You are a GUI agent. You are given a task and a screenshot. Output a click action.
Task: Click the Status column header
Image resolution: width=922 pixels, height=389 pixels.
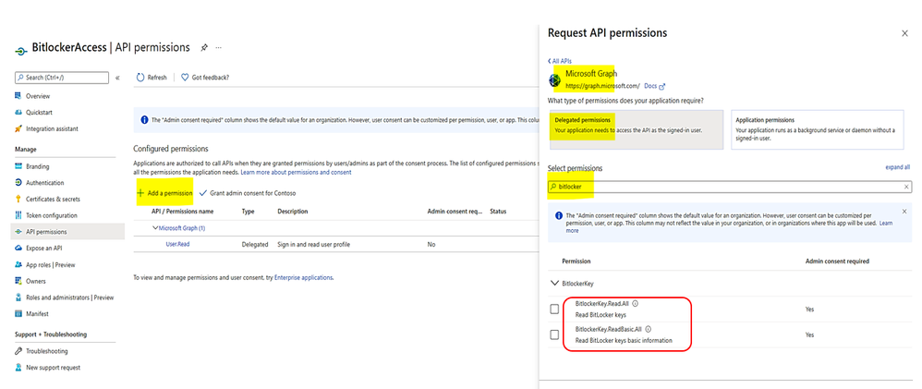(x=498, y=212)
